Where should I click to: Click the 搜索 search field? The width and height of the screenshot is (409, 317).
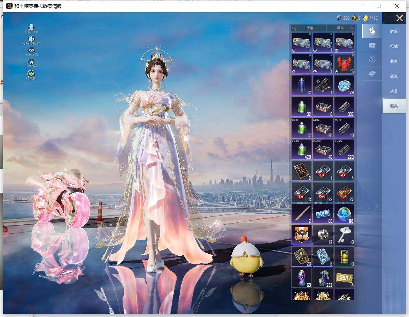pyautogui.click(x=309, y=28)
